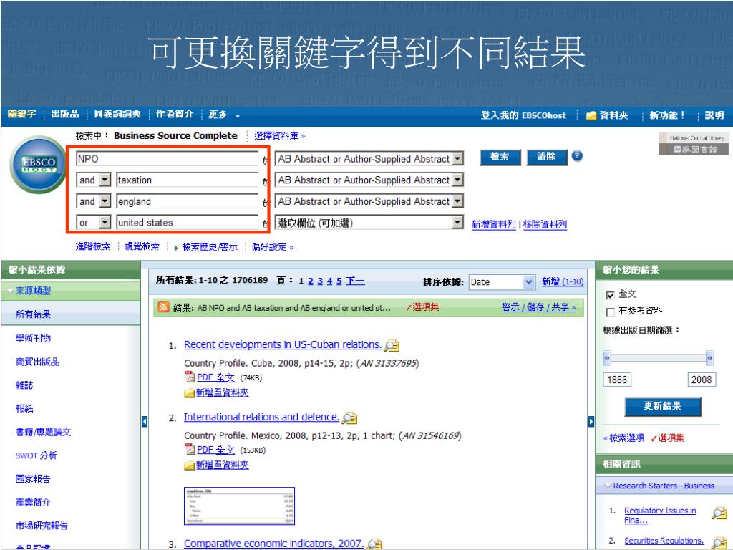Click 警示 / 儲存 / 共享 link
The width and height of the screenshot is (733, 550).
(x=539, y=307)
